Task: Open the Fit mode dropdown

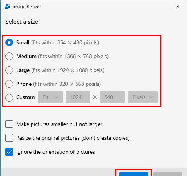Action: pos(50,97)
